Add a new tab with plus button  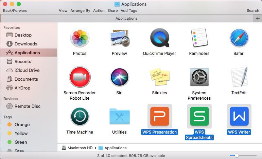[258, 18]
